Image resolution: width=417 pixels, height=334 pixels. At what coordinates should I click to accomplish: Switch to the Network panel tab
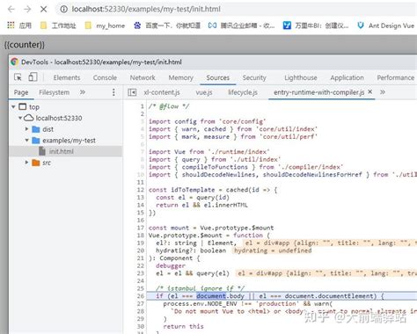(143, 77)
